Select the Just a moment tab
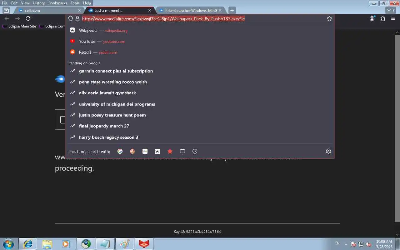 [x=119, y=10]
